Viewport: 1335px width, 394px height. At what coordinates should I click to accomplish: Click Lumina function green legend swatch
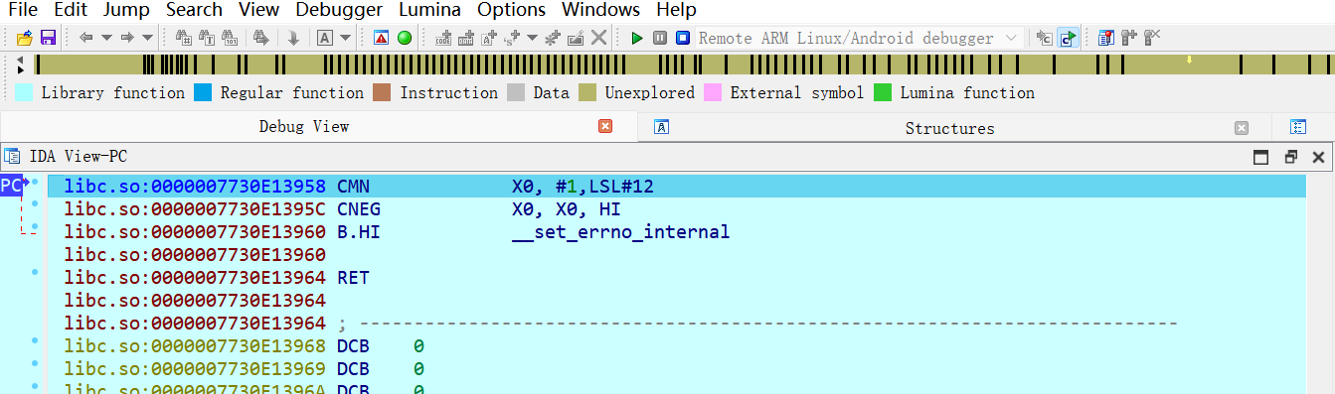click(883, 93)
